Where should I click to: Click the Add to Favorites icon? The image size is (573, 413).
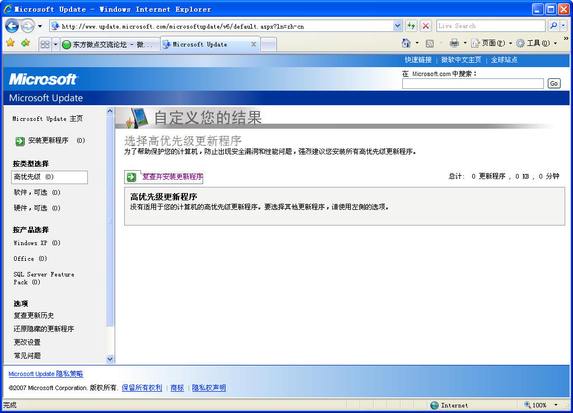coord(25,43)
